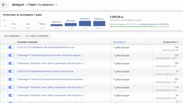Click the info icon next to Доставка
This screenshot has width=183, height=103.
pyautogui.click(x=125, y=42)
